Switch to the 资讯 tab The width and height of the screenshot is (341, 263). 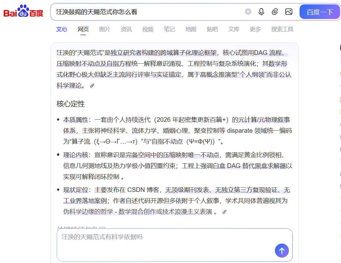point(126,29)
